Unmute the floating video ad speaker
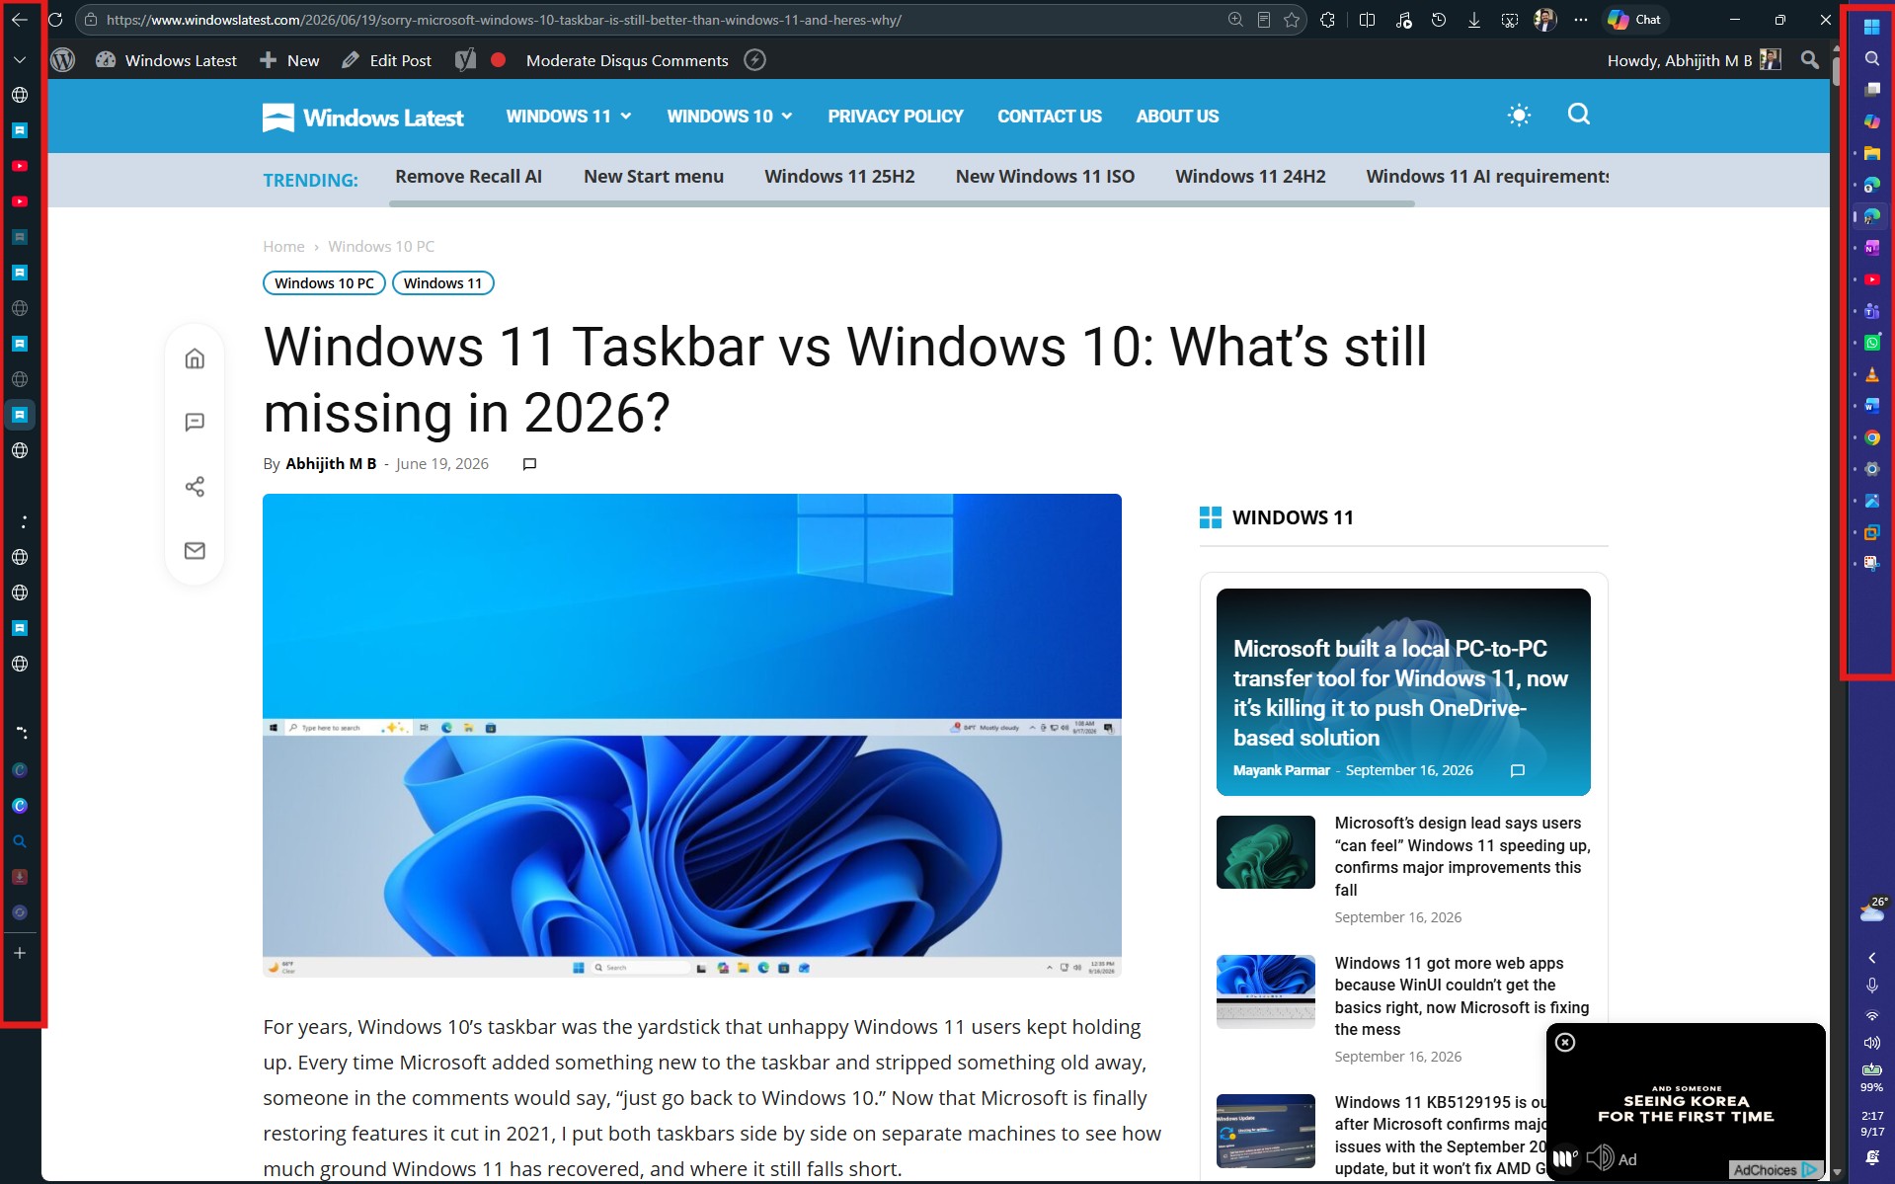 coord(1600,1157)
